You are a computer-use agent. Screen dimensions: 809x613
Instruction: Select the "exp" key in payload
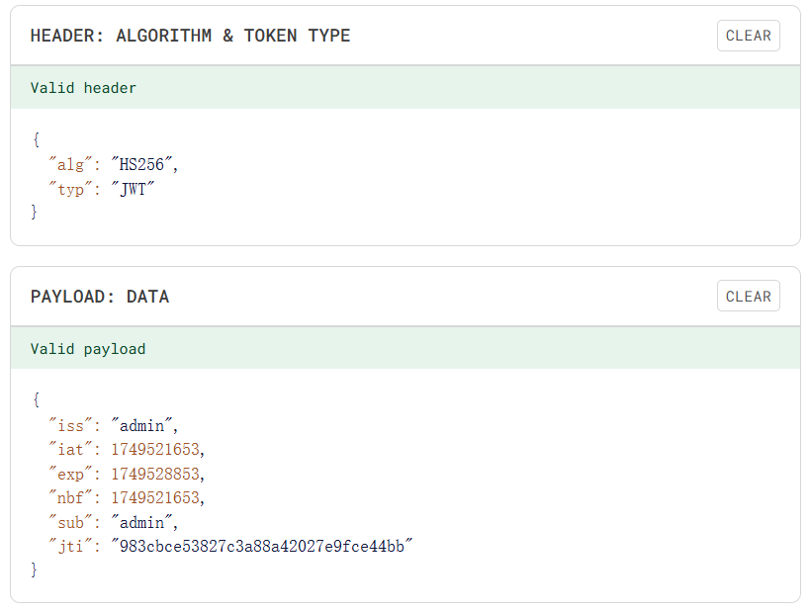[x=70, y=474]
